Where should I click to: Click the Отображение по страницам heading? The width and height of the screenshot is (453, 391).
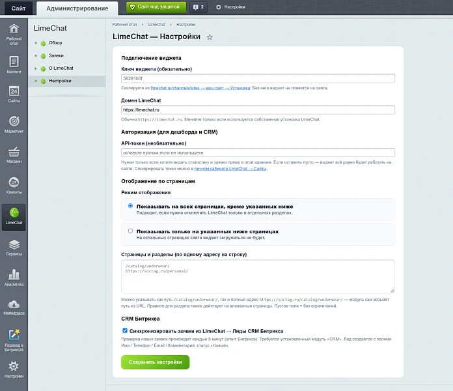coord(158,181)
